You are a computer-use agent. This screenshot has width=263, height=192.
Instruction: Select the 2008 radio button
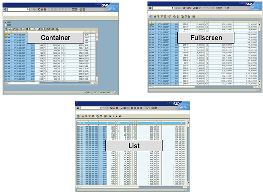(x=5, y=25)
